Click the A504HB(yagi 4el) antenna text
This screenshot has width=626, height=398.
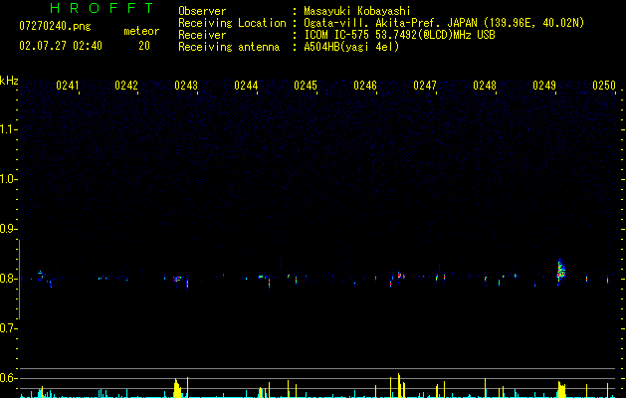point(351,47)
